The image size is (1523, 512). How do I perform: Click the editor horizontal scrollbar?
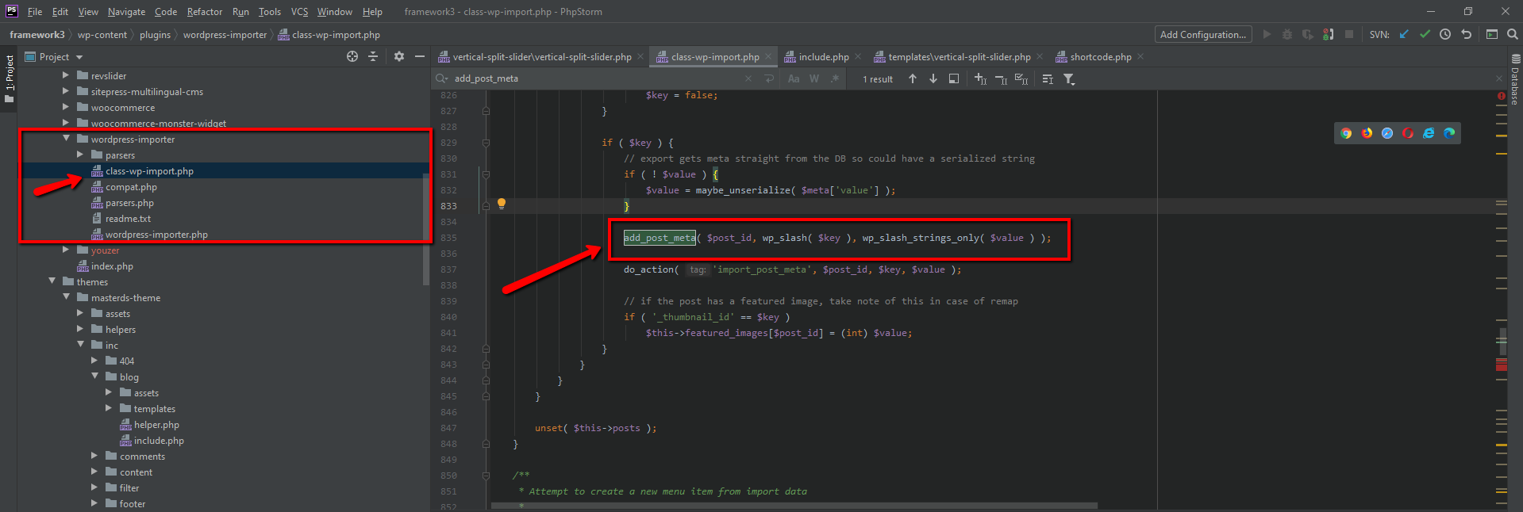coord(794,506)
